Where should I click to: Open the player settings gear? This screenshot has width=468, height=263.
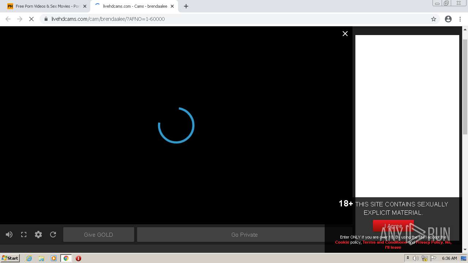(38, 235)
